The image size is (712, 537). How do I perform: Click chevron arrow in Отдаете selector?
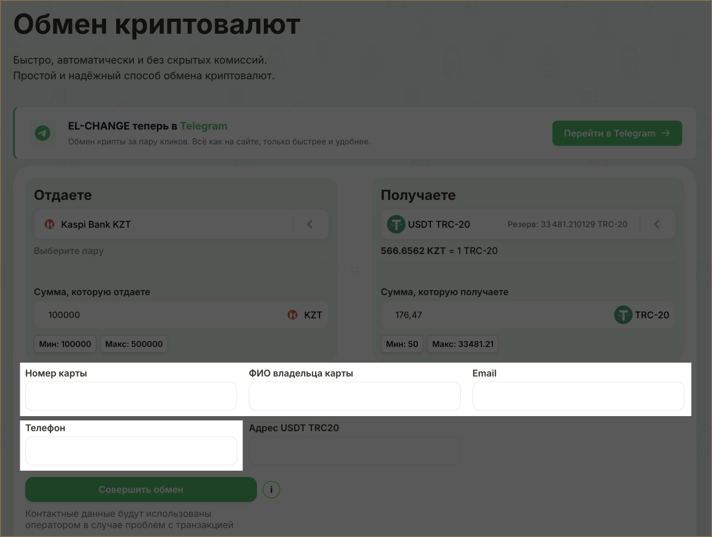[x=310, y=224]
